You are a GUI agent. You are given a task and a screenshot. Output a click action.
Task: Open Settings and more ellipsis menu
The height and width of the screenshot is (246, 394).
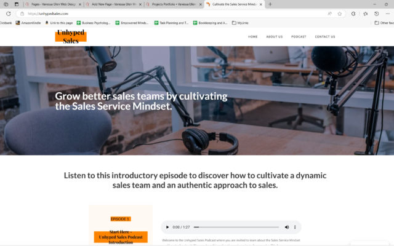pyautogui.click(x=387, y=14)
